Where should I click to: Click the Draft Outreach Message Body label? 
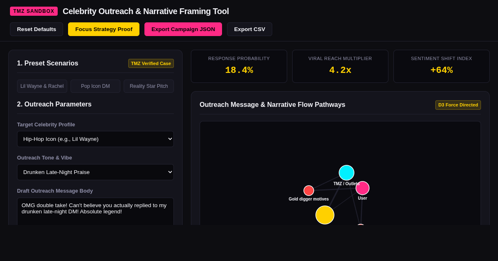[x=55, y=191]
